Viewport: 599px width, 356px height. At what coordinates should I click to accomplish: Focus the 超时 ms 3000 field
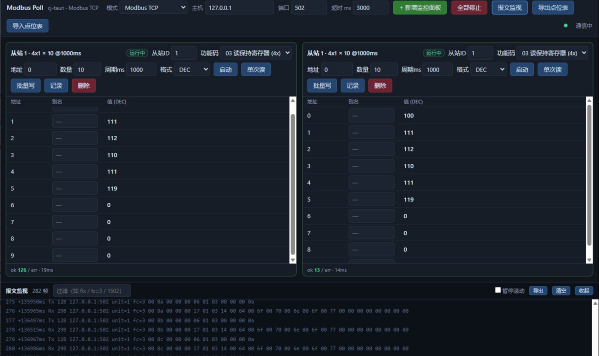pos(370,8)
